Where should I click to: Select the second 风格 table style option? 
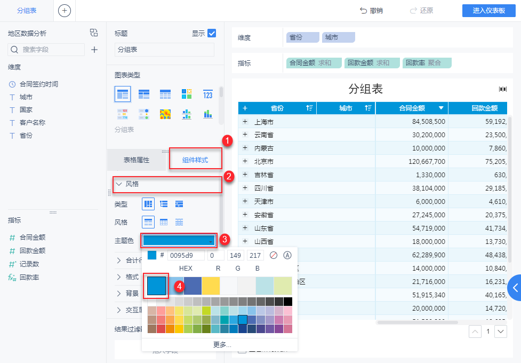coord(164,222)
